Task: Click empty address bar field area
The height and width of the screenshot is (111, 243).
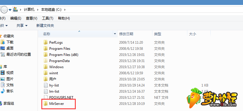Action: tap(155, 10)
